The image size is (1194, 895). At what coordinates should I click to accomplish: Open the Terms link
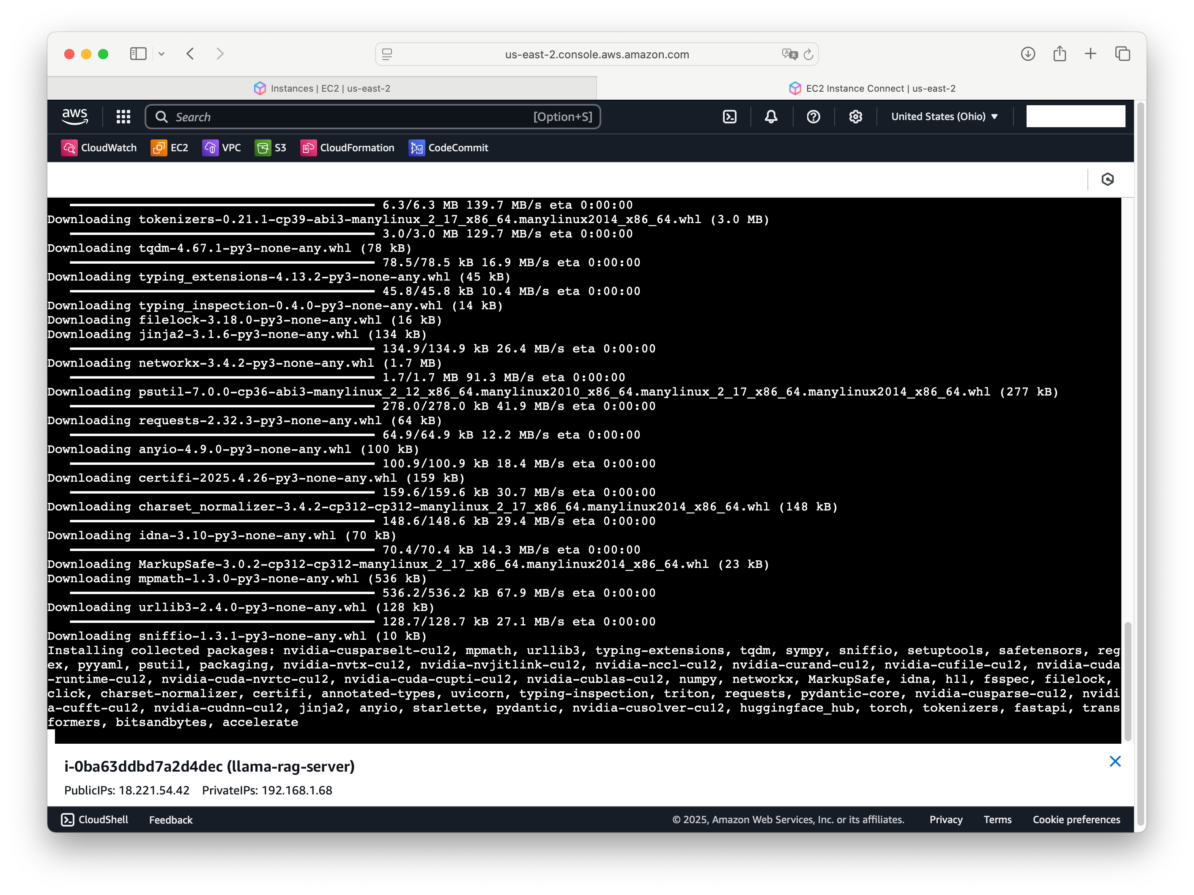click(x=997, y=820)
